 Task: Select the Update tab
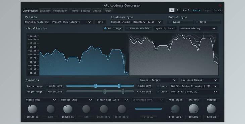(x=97, y=11)
